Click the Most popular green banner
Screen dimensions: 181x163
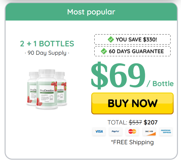coord(91,12)
